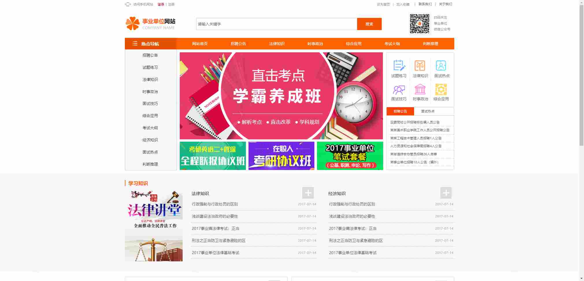Go to 网站首页 in navigation bar
Screen dimensions: 584x281
tap(200, 44)
